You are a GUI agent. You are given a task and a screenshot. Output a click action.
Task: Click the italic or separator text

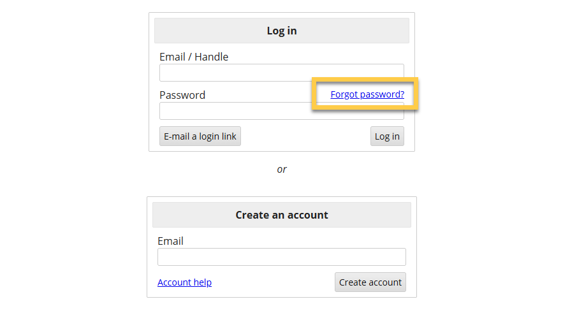tap(282, 169)
